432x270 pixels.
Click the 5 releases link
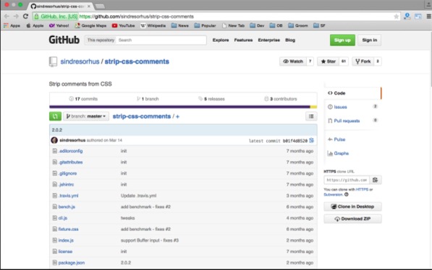click(211, 99)
